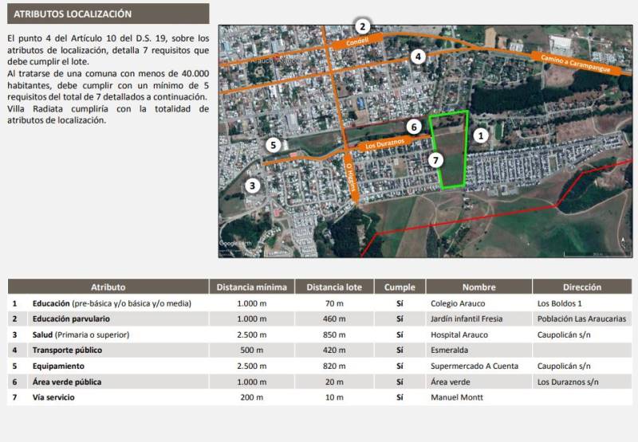Click the 20 m lot distance value
The image size is (638, 442).
click(334, 382)
